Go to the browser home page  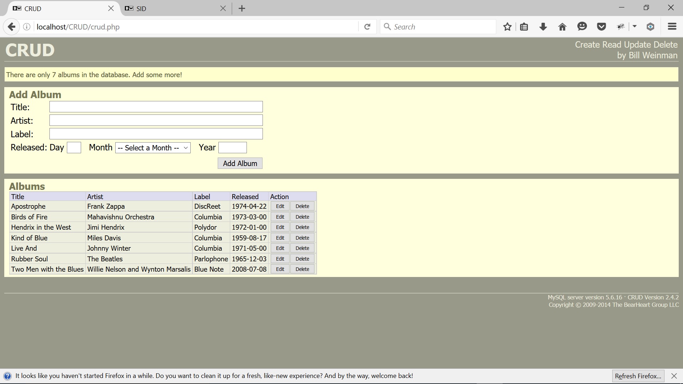click(562, 26)
